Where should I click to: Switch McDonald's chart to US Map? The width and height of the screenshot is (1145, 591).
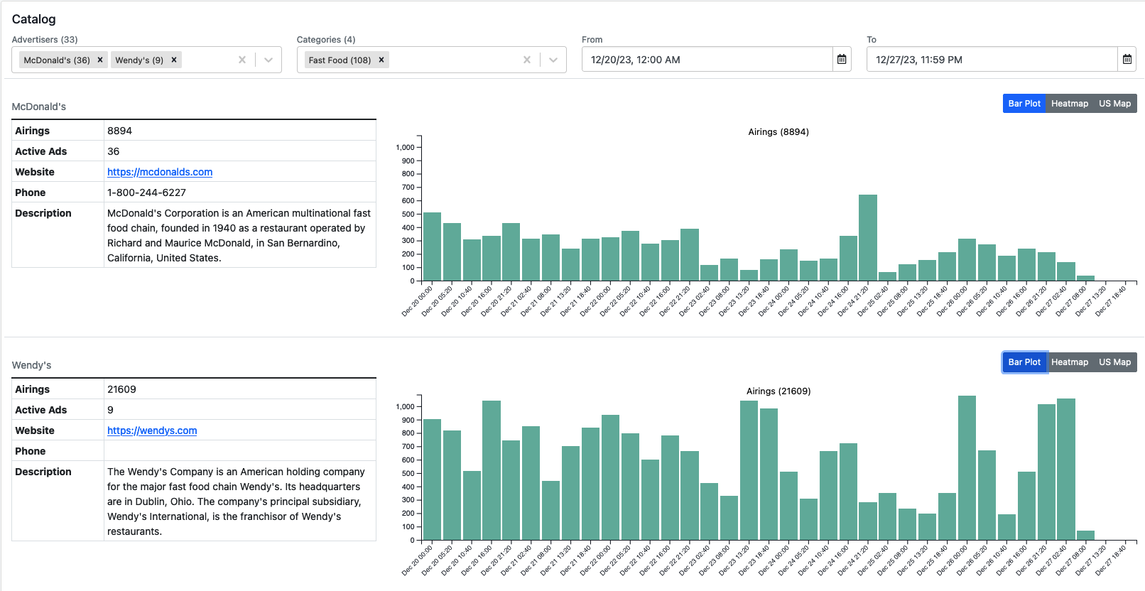coord(1115,104)
